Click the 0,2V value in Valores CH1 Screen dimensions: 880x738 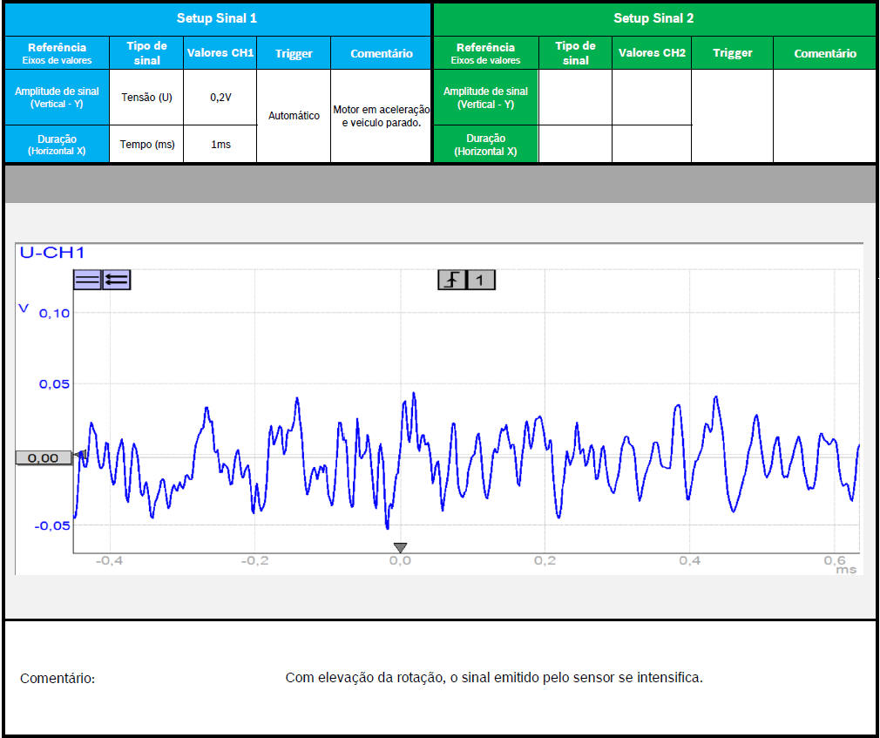(220, 98)
